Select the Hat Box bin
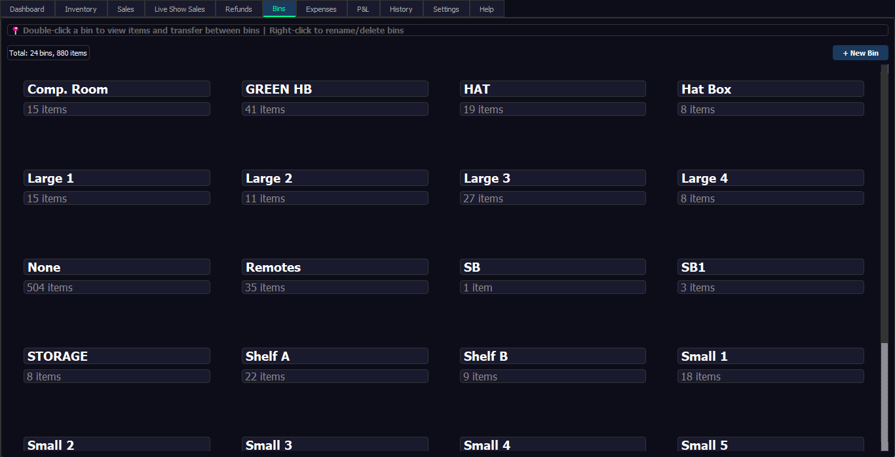The image size is (895, 457). coord(771,89)
